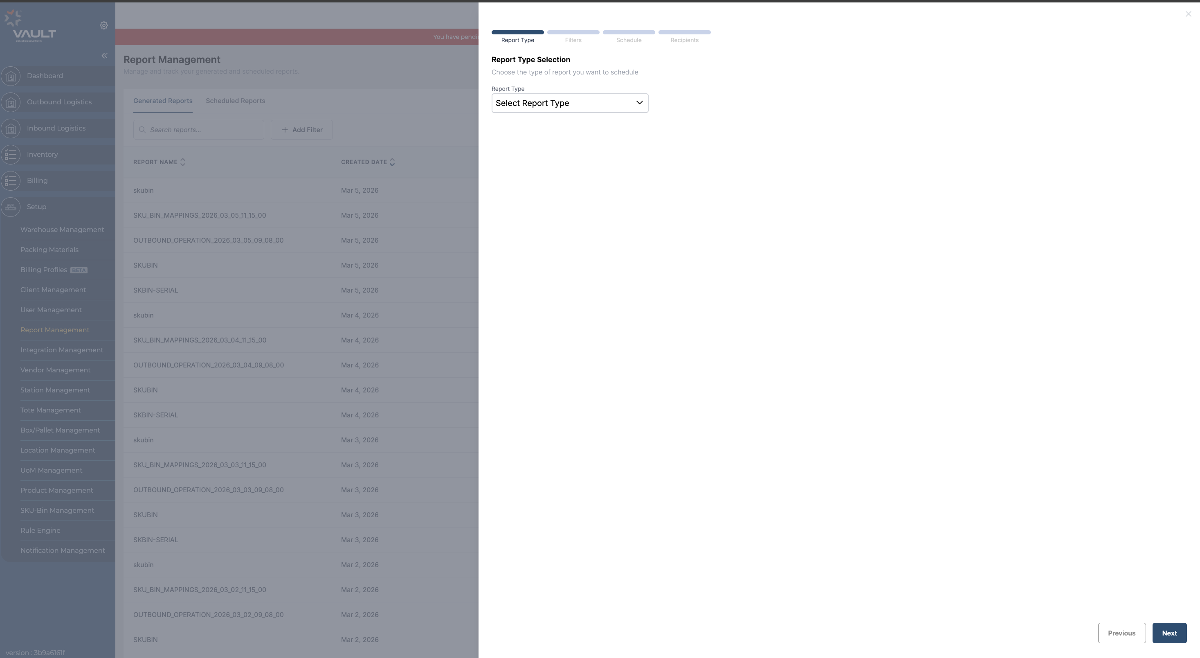Sort by Report Name column arrows

pyautogui.click(x=182, y=162)
